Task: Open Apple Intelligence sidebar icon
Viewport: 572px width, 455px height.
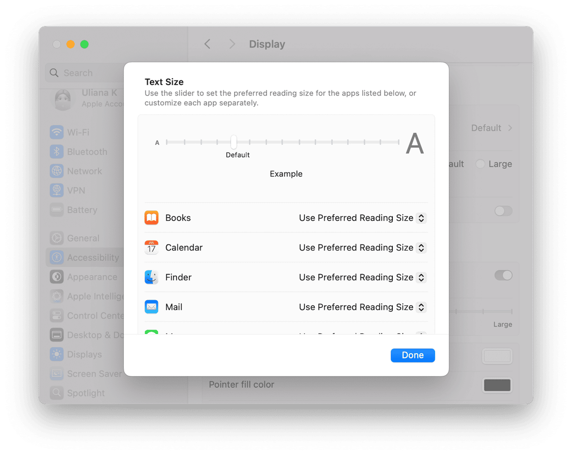Action: pyautogui.click(x=57, y=296)
